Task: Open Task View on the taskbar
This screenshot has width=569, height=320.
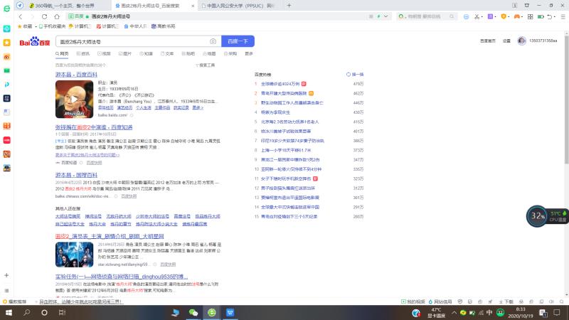Action: 62,312
